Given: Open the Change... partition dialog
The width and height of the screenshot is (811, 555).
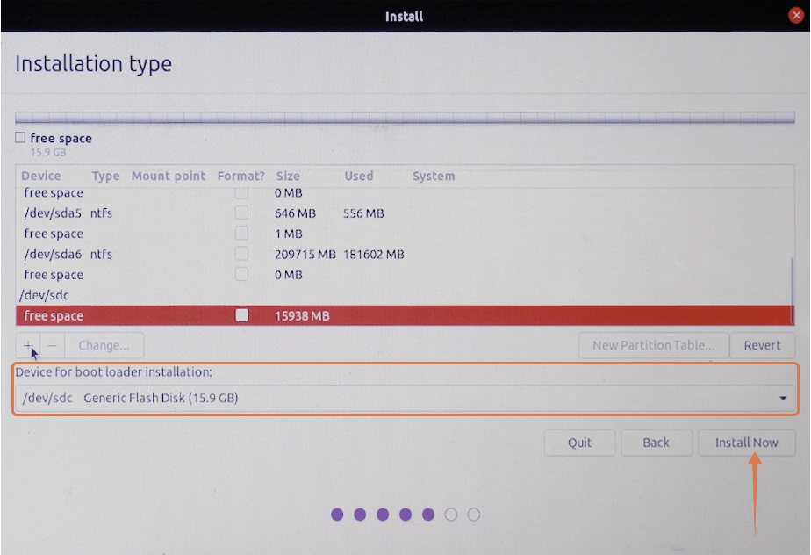Looking at the screenshot, I should coord(104,345).
